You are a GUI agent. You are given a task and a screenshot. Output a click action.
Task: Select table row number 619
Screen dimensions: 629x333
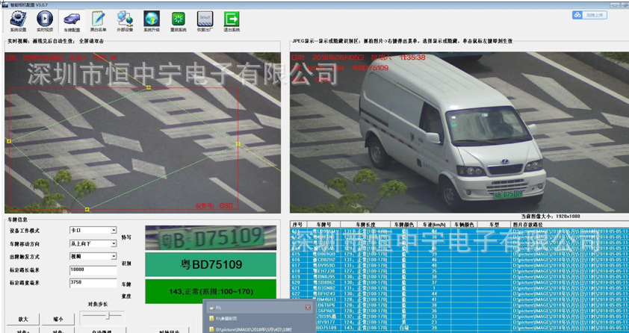pyautogui.click(x=459, y=276)
